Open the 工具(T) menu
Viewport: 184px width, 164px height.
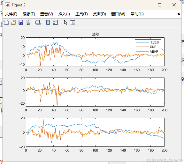(81, 14)
